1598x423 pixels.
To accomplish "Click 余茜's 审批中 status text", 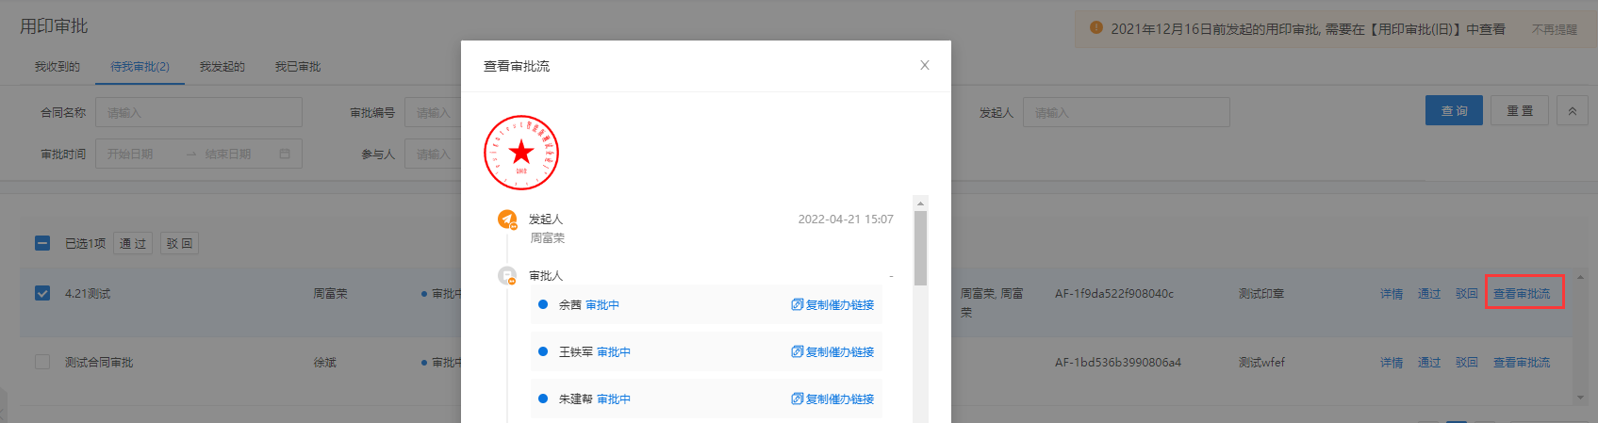I will pyautogui.click(x=602, y=305).
